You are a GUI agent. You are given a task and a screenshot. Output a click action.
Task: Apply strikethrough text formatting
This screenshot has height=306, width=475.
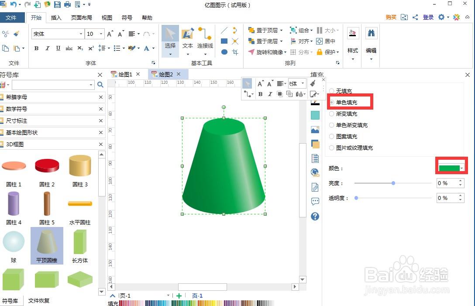69,48
